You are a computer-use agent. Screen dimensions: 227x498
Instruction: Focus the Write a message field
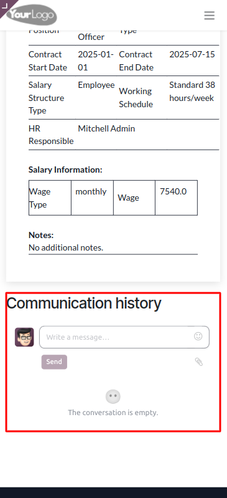click(124, 337)
